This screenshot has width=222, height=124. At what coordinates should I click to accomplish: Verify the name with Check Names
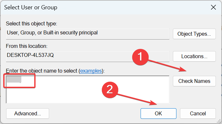point(194,81)
